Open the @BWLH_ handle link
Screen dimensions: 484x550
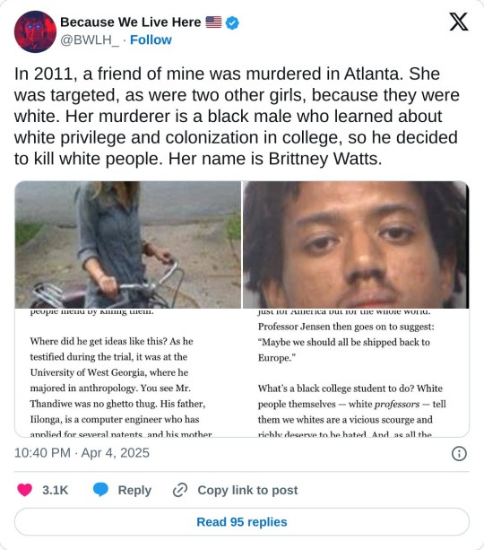[90, 40]
